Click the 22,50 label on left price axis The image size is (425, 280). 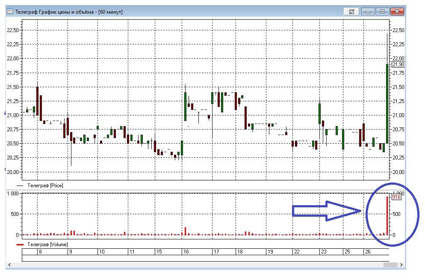click(x=13, y=30)
